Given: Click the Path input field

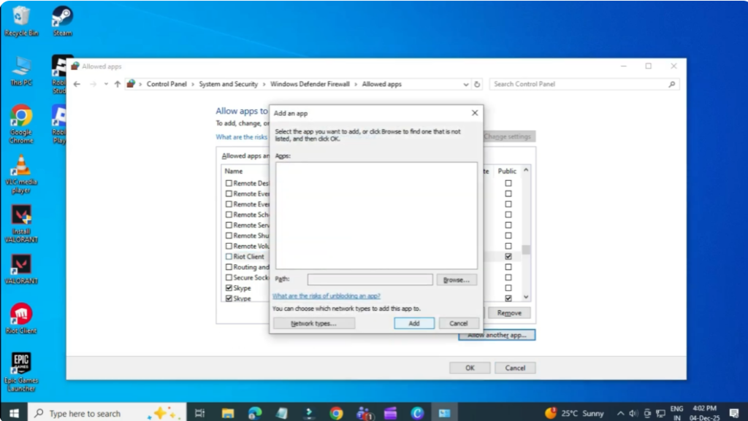Looking at the screenshot, I should 370,279.
